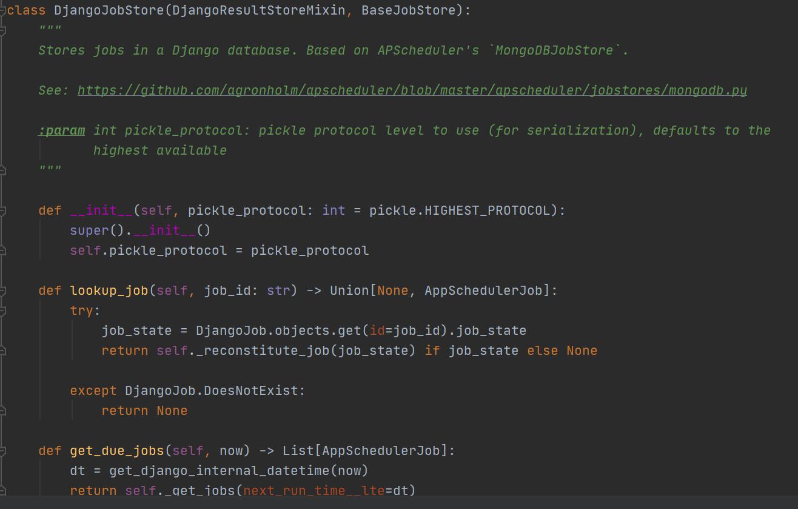Click 'AppSchedulerJob' in lookup_job return type
Screen dimensions: 798x509
pos(483,291)
